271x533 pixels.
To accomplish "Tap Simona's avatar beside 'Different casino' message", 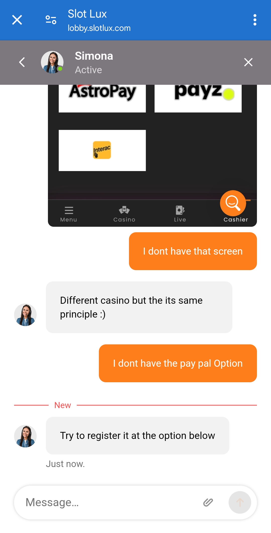I will [x=25, y=315].
